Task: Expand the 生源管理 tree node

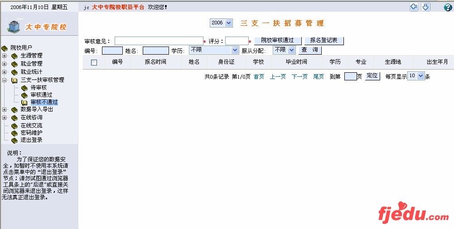Action: [5, 56]
